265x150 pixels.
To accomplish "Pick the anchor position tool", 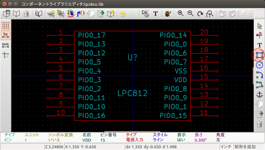I will tap(259, 95).
